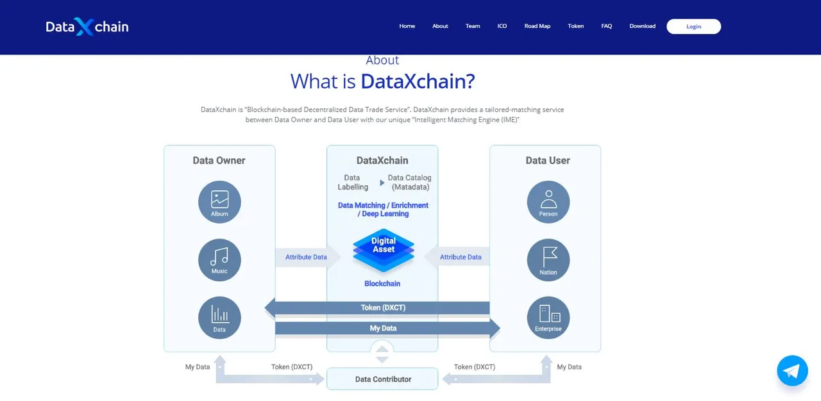Image resolution: width=821 pixels, height=401 pixels.
Task: Click Token (DXCT) label left of Data Contributor
Action: click(x=292, y=367)
